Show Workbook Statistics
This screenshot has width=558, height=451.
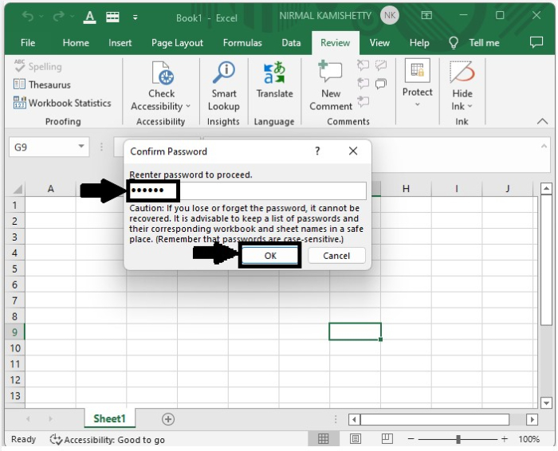[x=62, y=103]
